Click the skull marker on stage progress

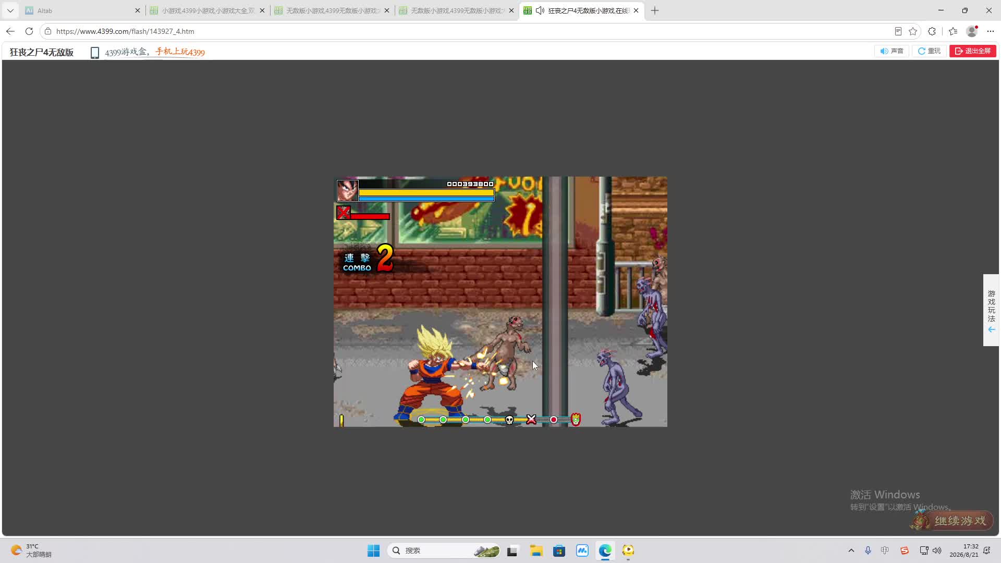tap(509, 420)
